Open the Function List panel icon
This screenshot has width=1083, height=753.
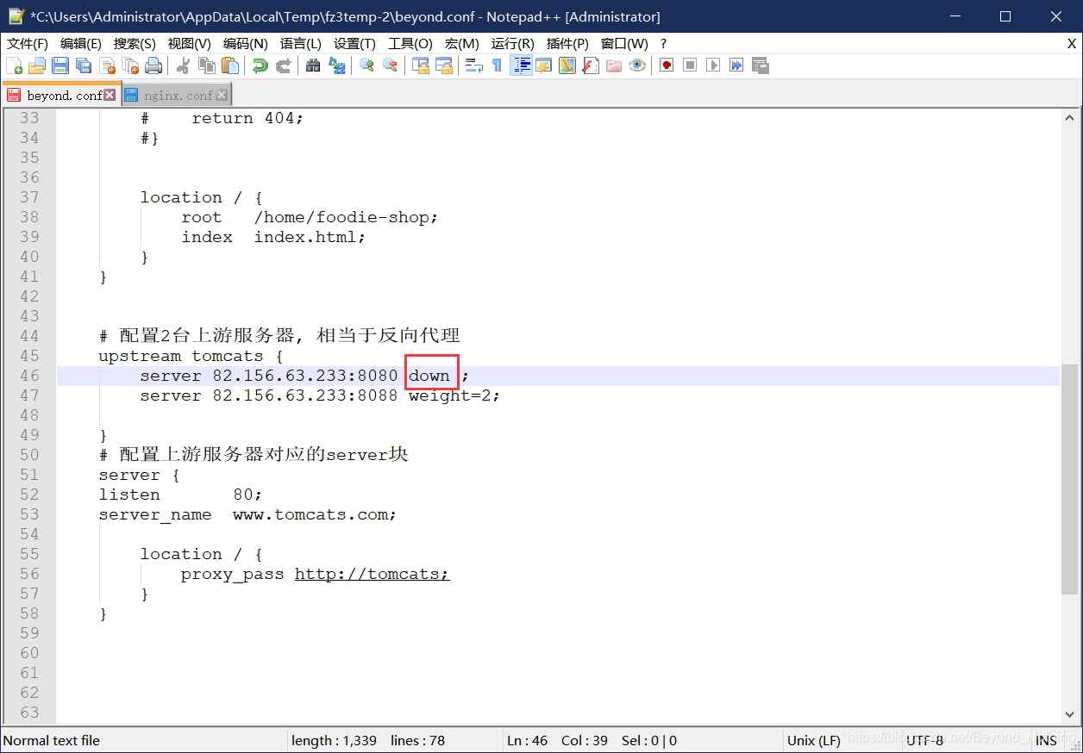[590, 65]
